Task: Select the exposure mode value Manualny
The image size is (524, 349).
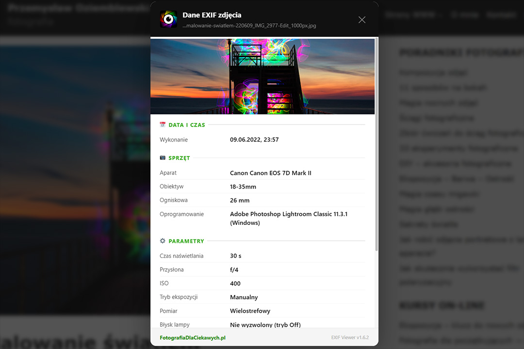Action: coord(244,297)
